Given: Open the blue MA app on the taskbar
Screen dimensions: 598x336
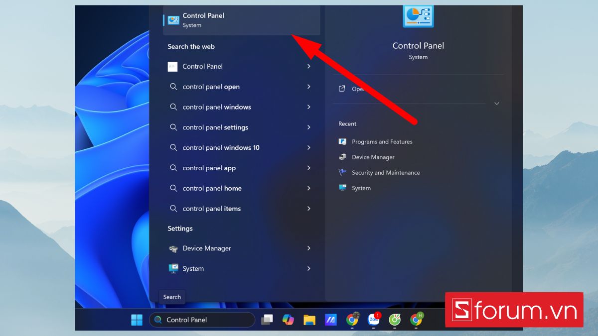Looking at the screenshot, I should pyautogui.click(x=330, y=320).
